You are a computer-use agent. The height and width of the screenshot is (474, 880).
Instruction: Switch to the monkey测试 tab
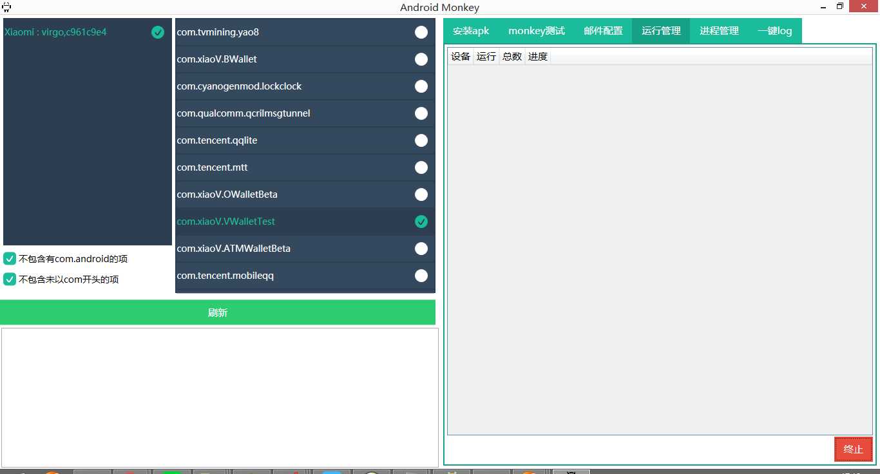tap(537, 31)
